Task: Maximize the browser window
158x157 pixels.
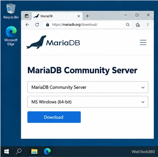Action: 137,15
